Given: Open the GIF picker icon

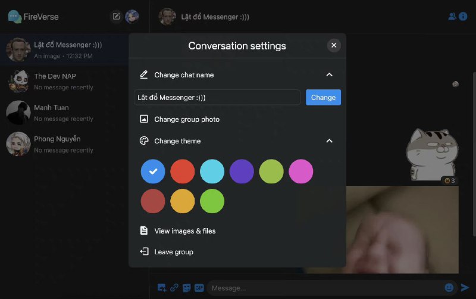Looking at the screenshot, I should [199, 288].
